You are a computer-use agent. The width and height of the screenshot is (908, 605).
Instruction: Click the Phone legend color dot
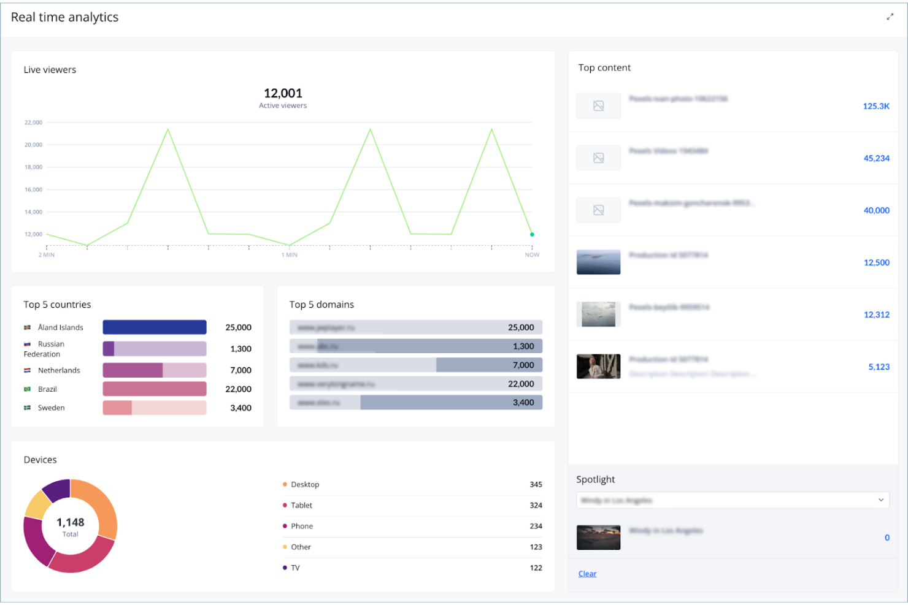[285, 525]
